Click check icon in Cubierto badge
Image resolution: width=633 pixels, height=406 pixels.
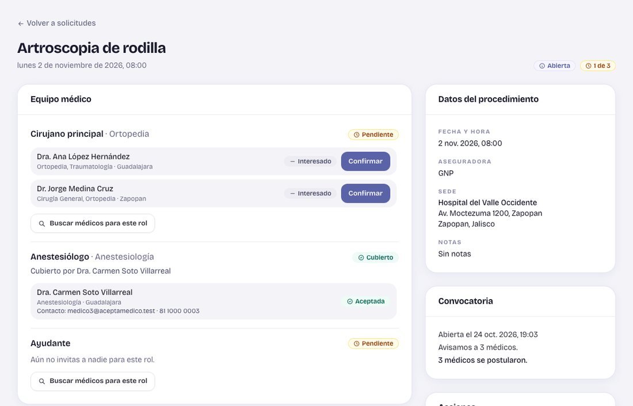coord(361,258)
